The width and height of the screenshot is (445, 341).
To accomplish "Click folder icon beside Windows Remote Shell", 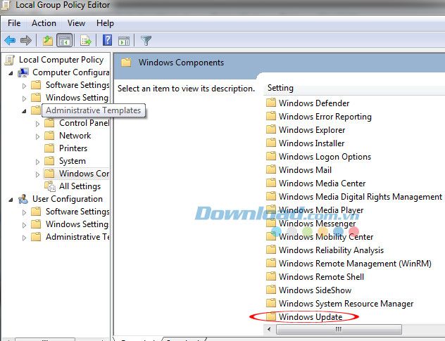I will (x=271, y=276).
